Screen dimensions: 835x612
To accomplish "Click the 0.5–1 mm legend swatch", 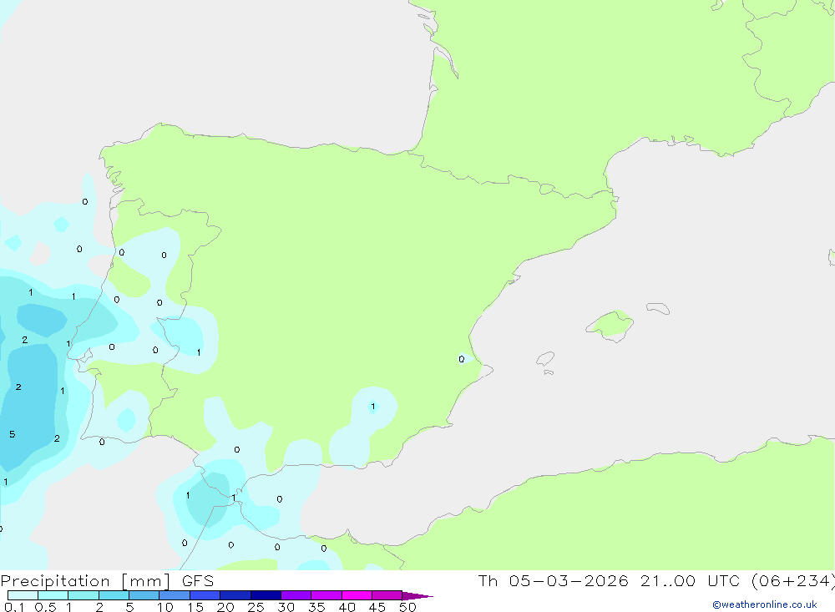I will [x=53, y=595].
